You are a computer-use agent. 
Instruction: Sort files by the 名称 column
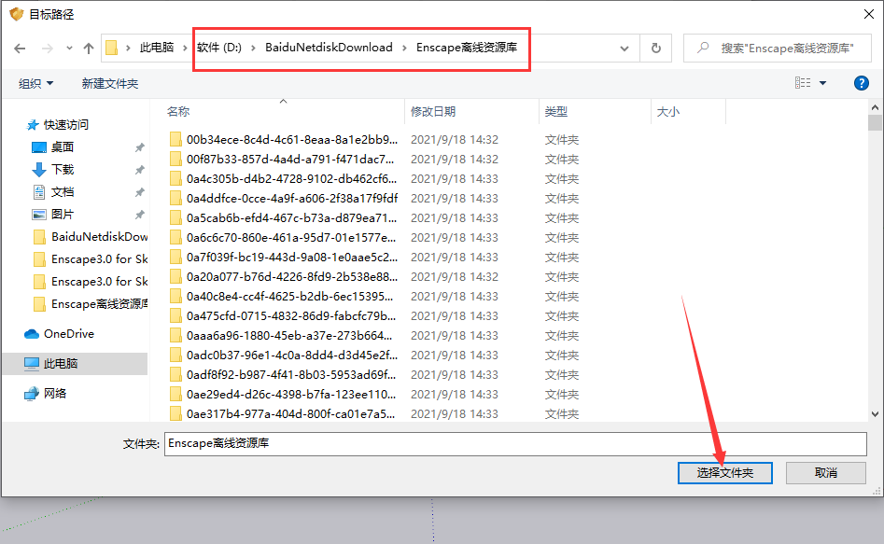pos(177,112)
